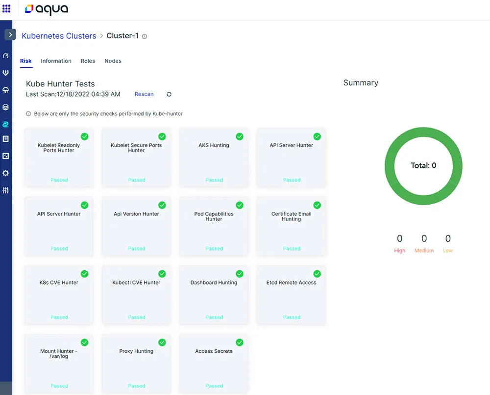
Task: Click the green Summary donut chart ring
Action: pos(423,132)
